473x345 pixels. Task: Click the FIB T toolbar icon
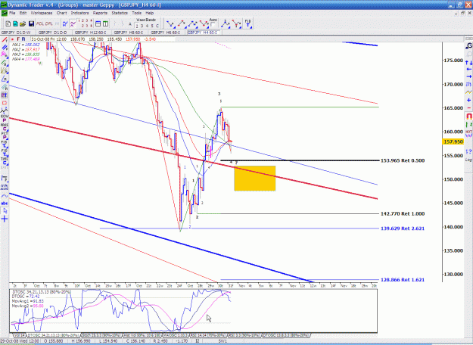click(247, 23)
